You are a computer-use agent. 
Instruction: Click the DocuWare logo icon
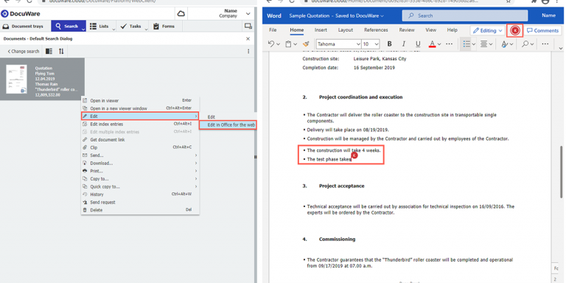click(4, 14)
